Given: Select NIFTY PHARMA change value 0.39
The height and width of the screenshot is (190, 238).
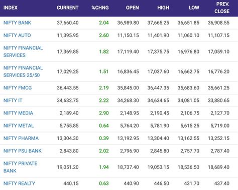Looking at the screenshot, I should coord(104,138).
